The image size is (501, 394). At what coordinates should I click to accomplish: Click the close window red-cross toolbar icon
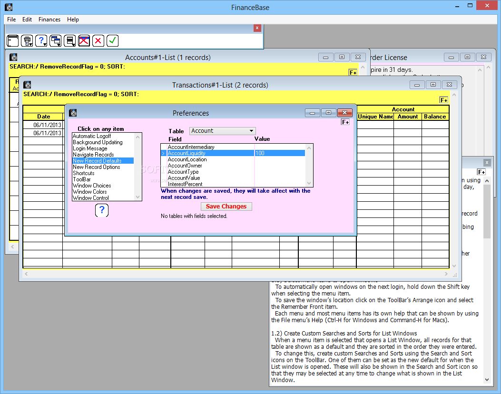point(84,41)
